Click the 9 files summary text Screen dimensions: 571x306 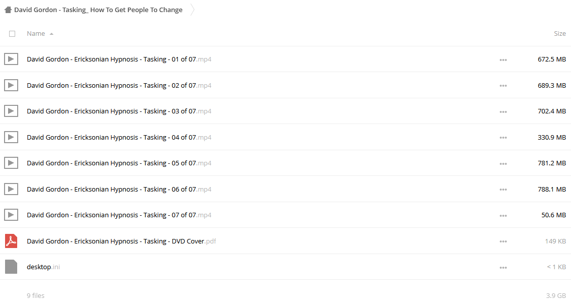[x=36, y=296]
